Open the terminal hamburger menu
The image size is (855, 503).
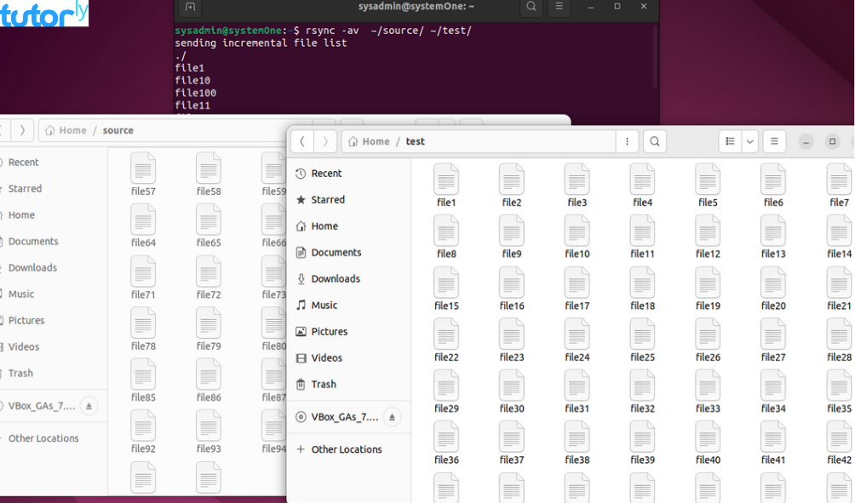pos(559,7)
